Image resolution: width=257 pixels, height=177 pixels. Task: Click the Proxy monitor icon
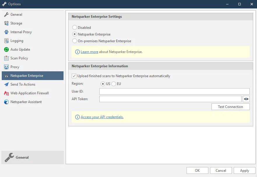click(6, 67)
